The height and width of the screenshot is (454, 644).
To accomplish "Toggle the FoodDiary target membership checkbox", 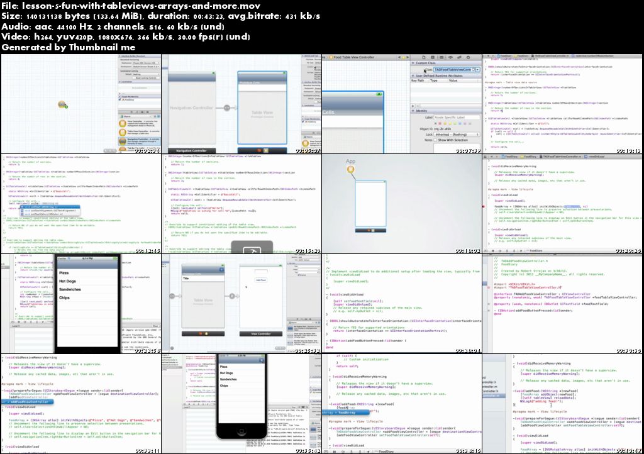I will point(120,100).
